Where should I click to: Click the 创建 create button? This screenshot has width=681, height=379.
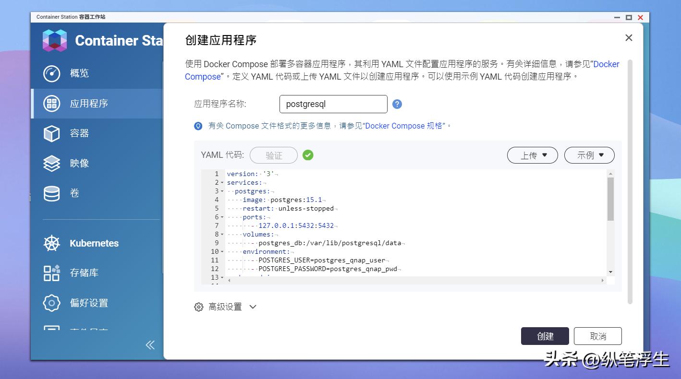pos(545,336)
